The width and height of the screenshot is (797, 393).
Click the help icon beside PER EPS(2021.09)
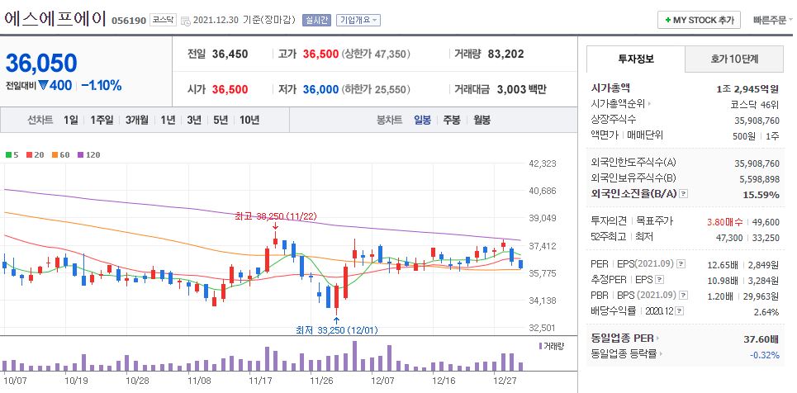click(681, 264)
